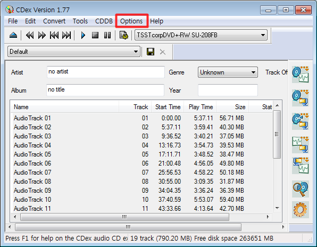The height and width of the screenshot is (247, 317).
Task: Sort by Size column header
Action: tap(232, 107)
